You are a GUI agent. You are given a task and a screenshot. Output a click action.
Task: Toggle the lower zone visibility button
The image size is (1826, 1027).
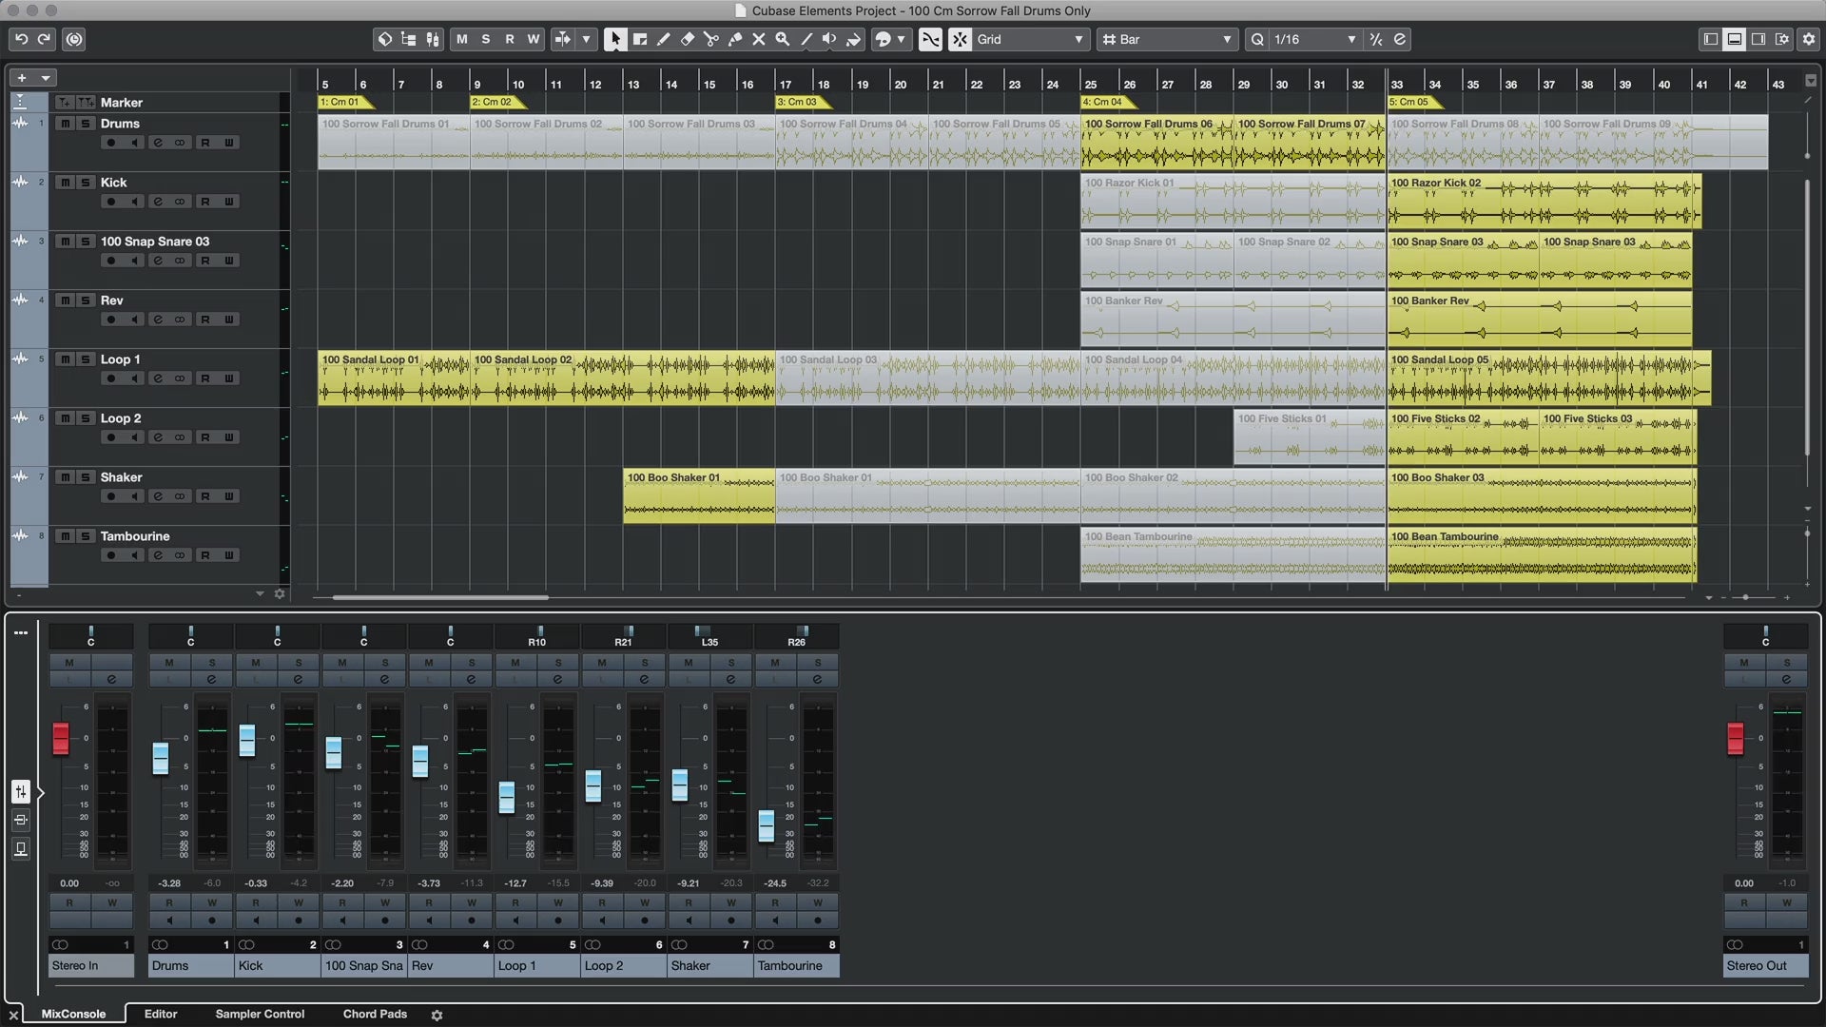[x=1735, y=39]
